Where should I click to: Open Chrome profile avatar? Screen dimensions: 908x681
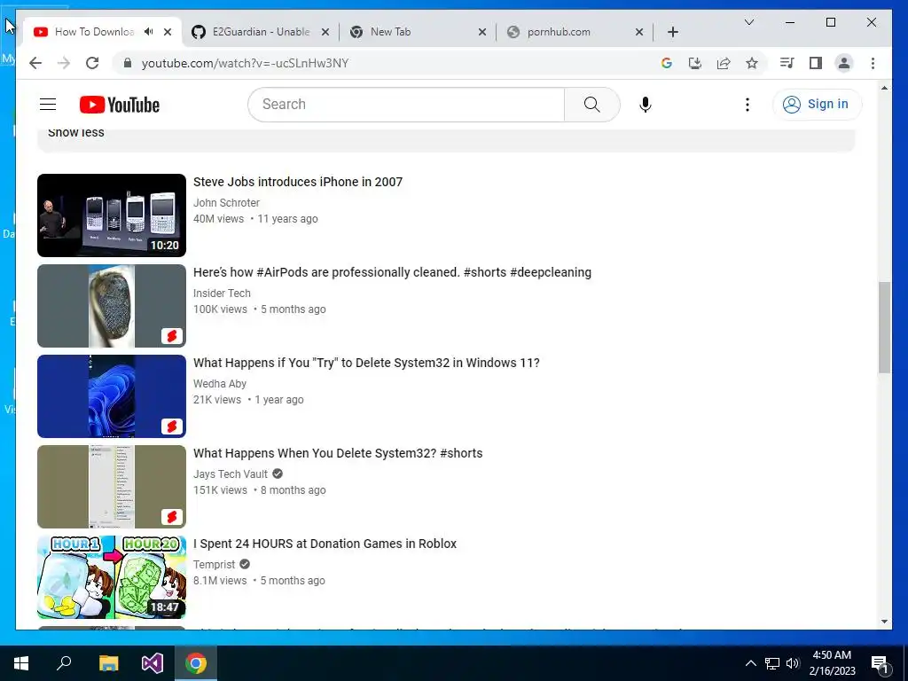(844, 63)
